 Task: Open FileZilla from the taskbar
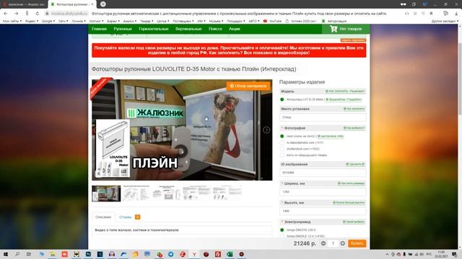coord(218,254)
